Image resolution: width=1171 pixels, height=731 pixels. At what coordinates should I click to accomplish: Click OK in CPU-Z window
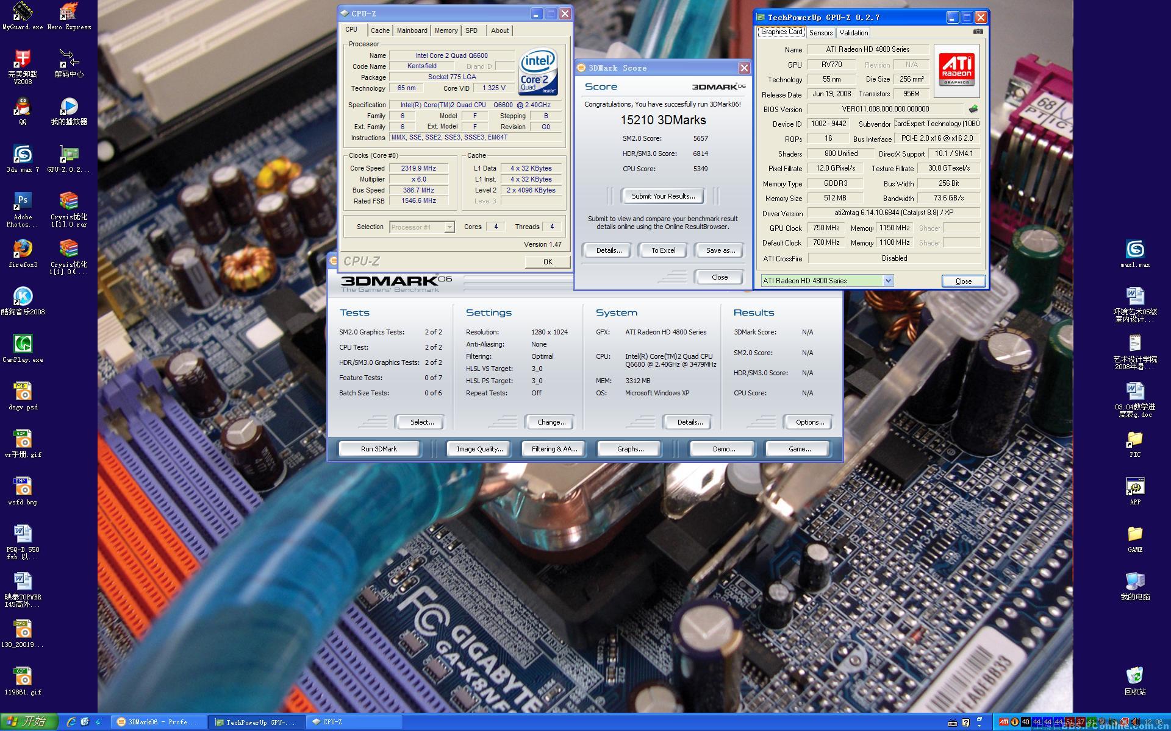click(x=548, y=261)
